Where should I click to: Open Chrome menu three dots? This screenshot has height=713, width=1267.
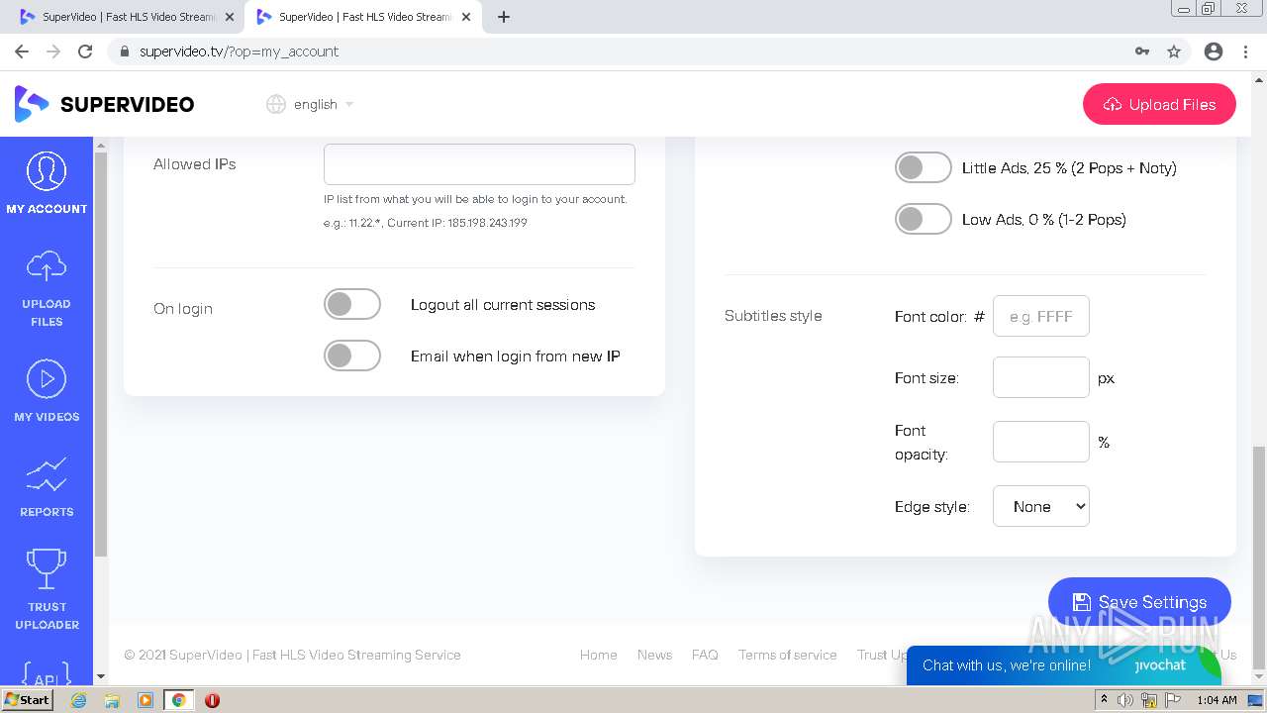click(x=1245, y=51)
